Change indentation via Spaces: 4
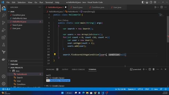This screenshot has width=169, height=95. (x=132, y=89)
